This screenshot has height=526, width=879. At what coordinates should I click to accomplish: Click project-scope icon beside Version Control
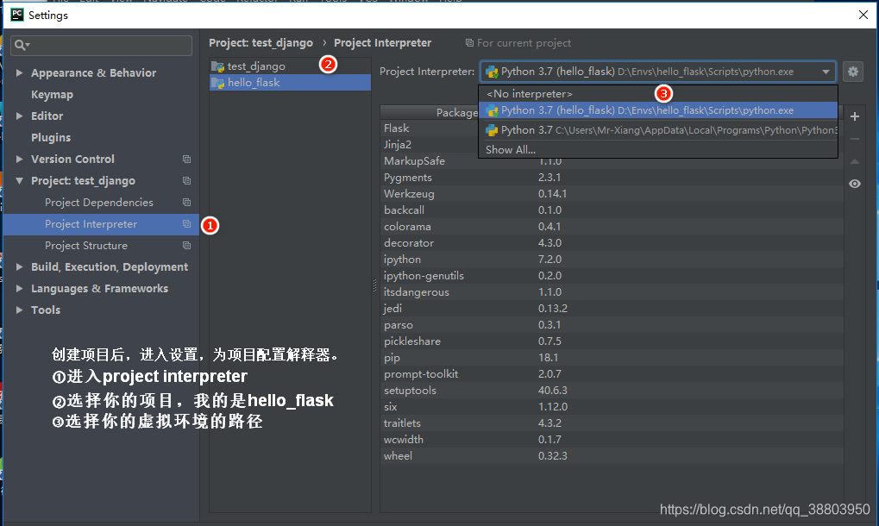coord(186,159)
